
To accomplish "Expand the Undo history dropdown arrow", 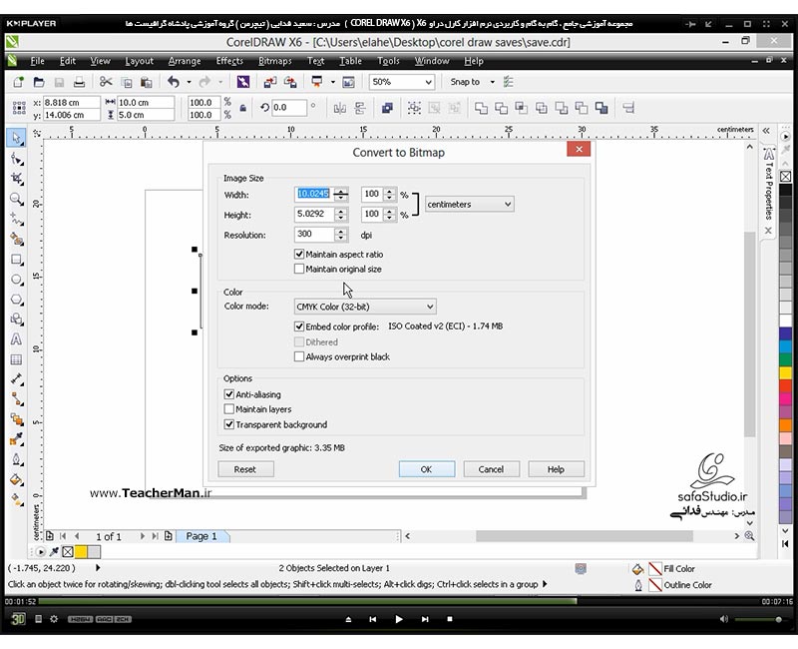I will [x=189, y=82].
